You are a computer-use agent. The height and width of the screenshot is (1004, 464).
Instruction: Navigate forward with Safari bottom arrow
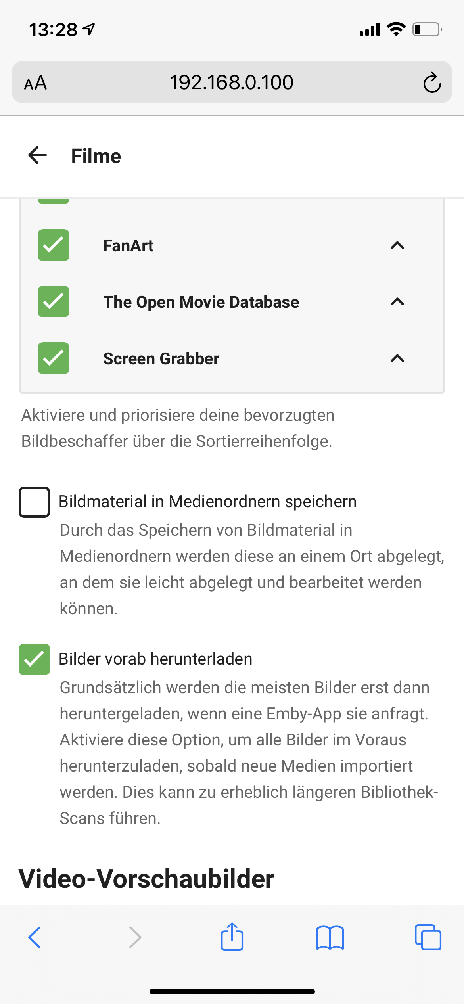[x=135, y=937]
